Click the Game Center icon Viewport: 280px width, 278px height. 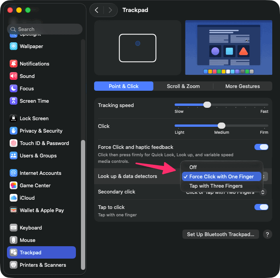[x=14, y=185]
